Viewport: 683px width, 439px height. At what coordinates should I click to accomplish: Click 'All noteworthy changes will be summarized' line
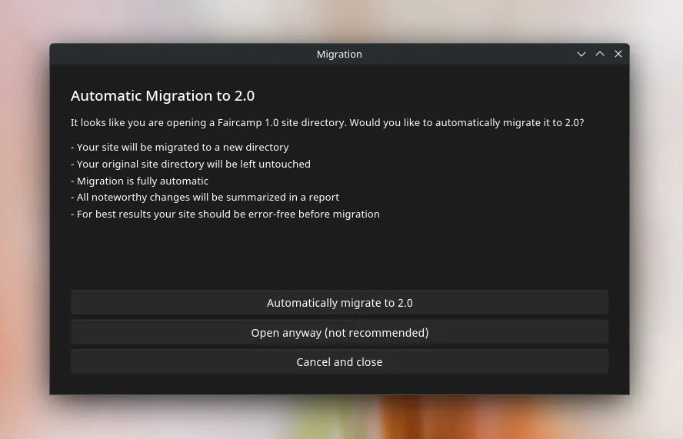point(205,198)
